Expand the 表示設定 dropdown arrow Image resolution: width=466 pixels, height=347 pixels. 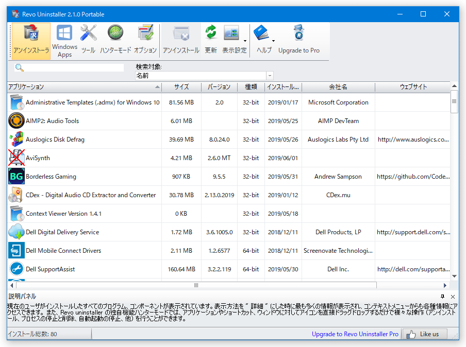(245, 41)
